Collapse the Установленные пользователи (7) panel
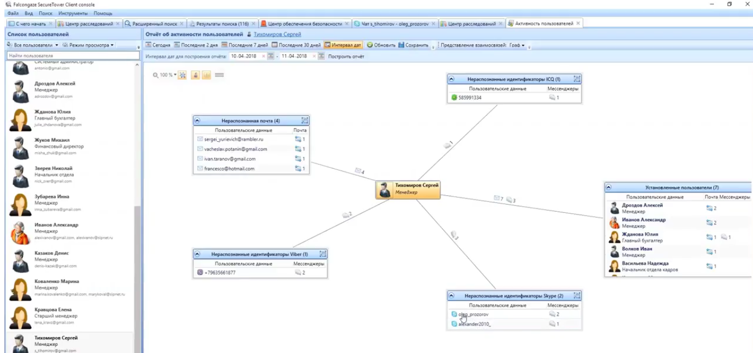Viewport: 753px width, 353px height. click(x=609, y=188)
